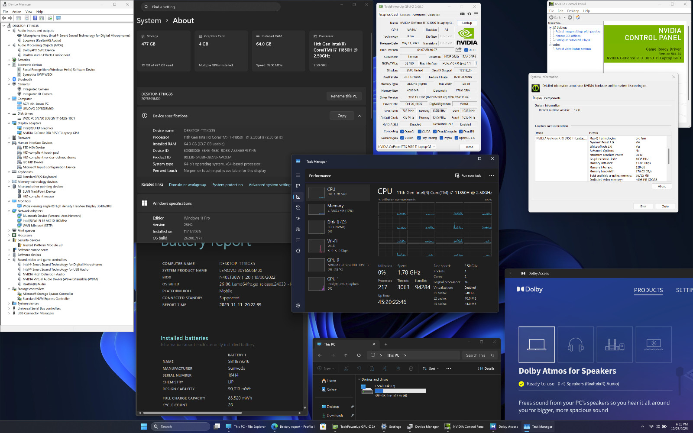693x433 pixels.
Task: Click back arrow in Dolby Access
Action: (512, 273)
